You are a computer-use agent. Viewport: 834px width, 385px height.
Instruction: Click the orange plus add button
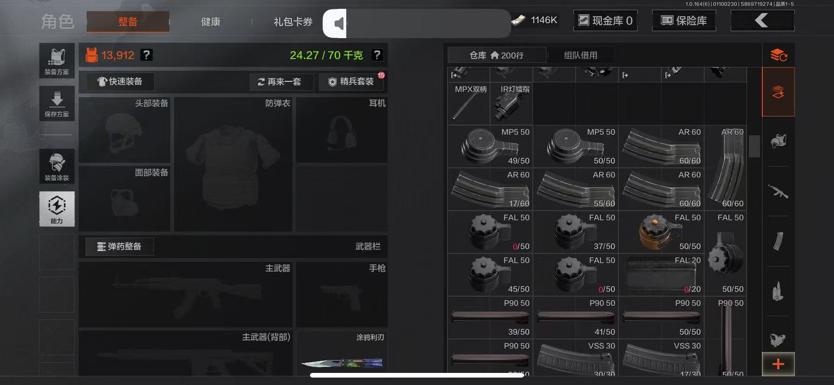[x=778, y=364]
